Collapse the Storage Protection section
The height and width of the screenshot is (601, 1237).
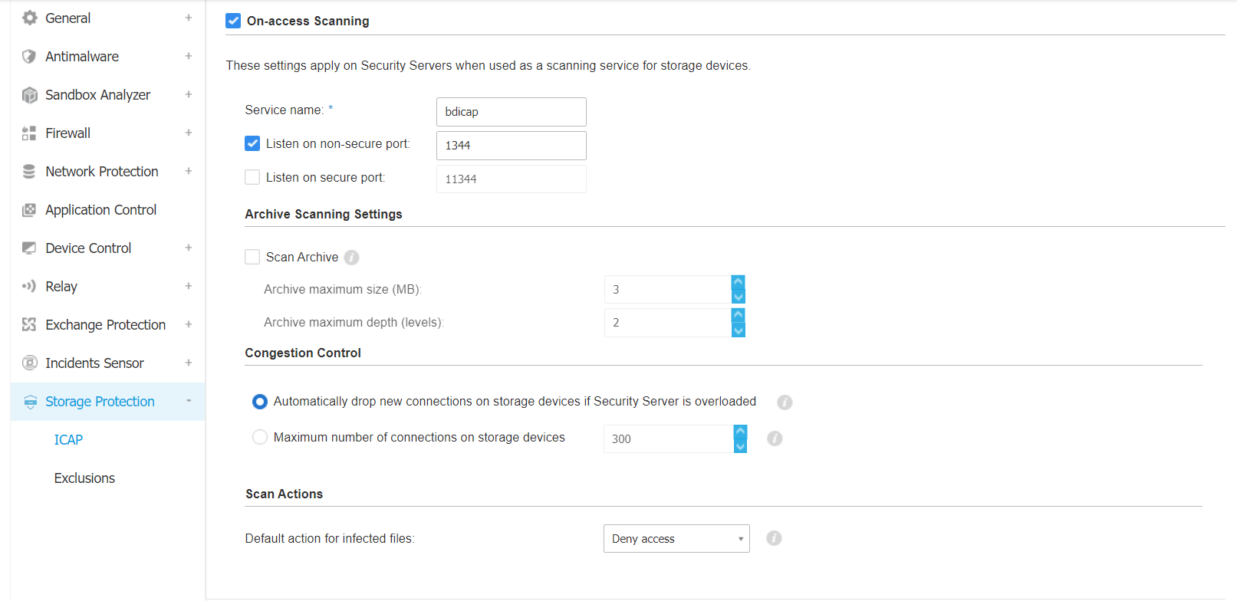click(x=188, y=401)
